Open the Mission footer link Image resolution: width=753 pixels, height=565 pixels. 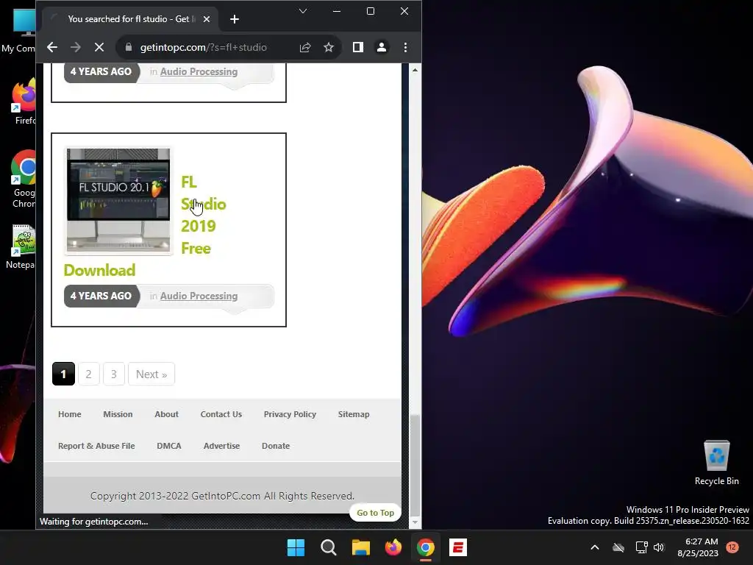[x=118, y=414]
